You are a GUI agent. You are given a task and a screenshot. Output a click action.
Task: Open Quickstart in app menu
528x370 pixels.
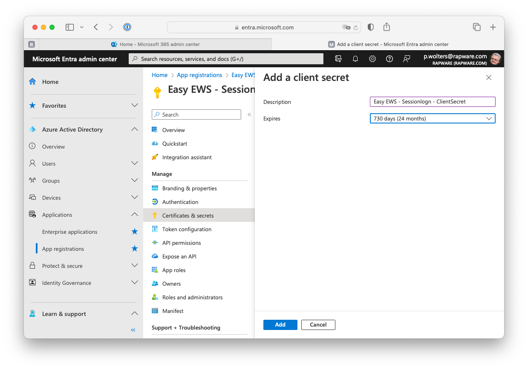pos(175,143)
